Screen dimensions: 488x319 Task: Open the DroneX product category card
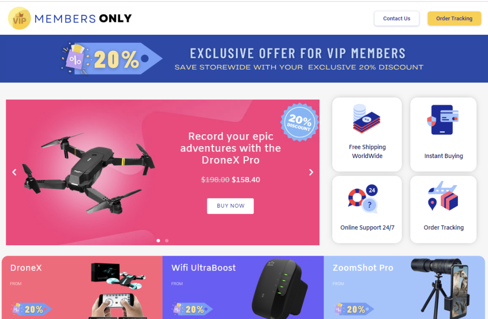point(82,287)
